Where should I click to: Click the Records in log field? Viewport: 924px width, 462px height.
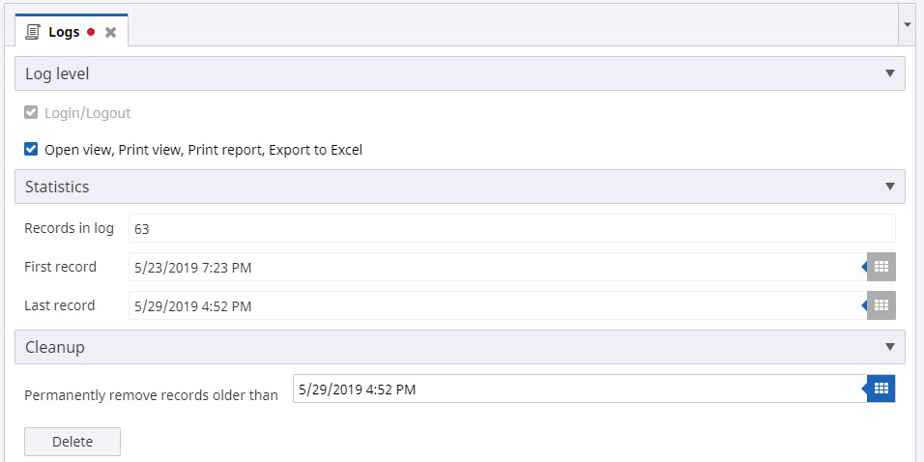click(x=511, y=229)
